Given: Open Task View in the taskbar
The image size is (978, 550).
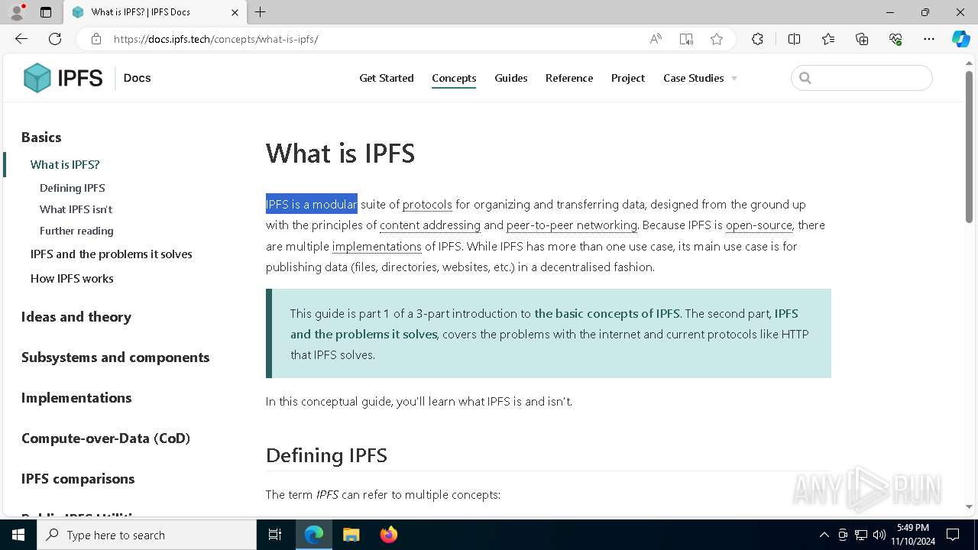Looking at the screenshot, I should [275, 535].
